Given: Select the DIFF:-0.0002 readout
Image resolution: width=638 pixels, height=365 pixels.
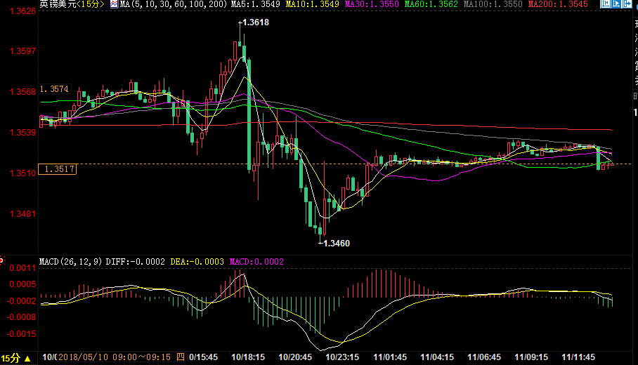Looking at the screenshot, I should [136, 262].
